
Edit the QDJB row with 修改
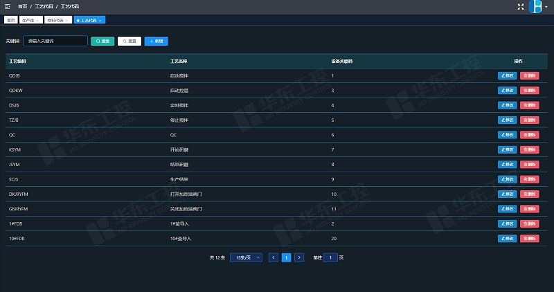pyautogui.click(x=507, y=75)
